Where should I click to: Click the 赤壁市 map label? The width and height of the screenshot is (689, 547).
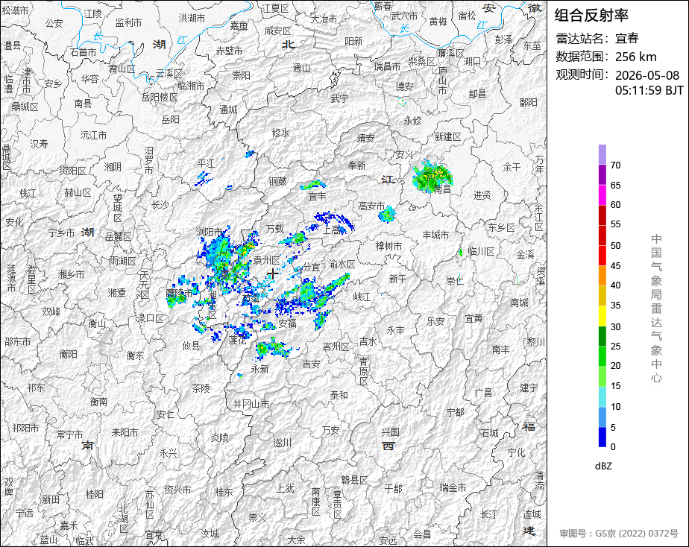pyautogui.click(x=229, y=51)
